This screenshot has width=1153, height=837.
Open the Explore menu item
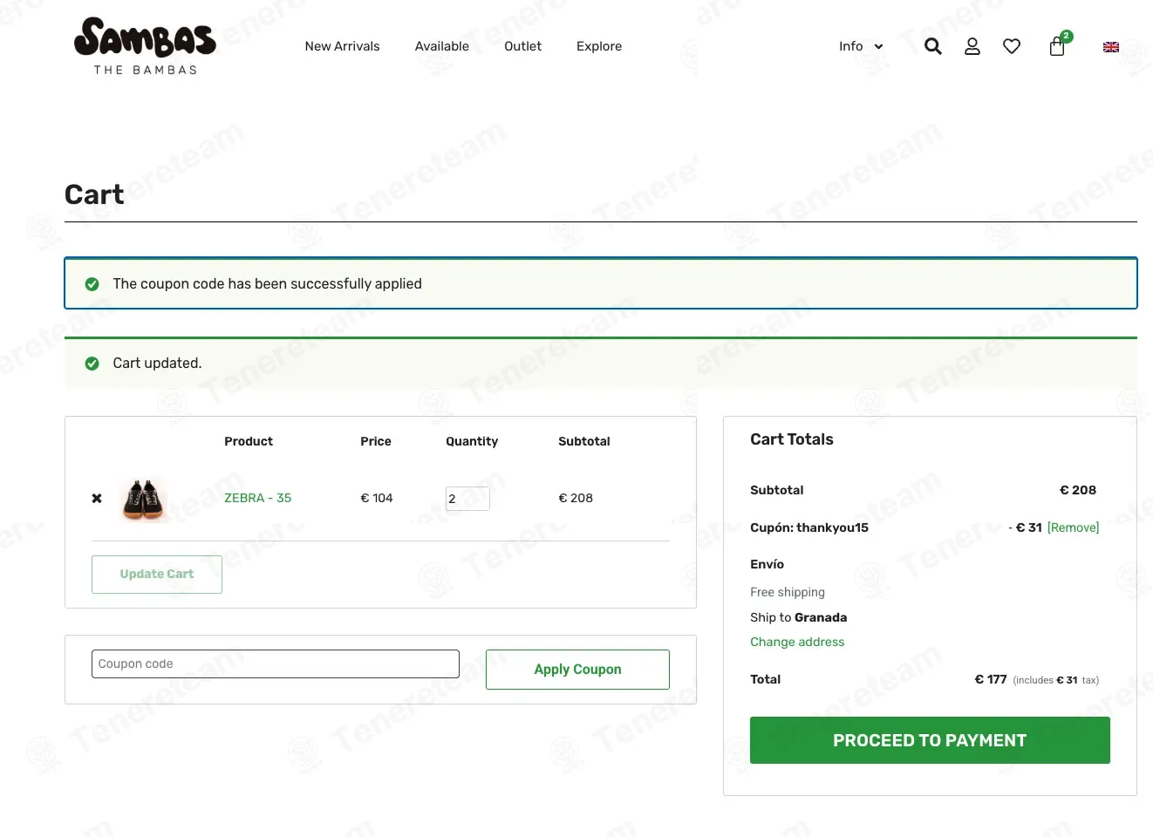599,46
